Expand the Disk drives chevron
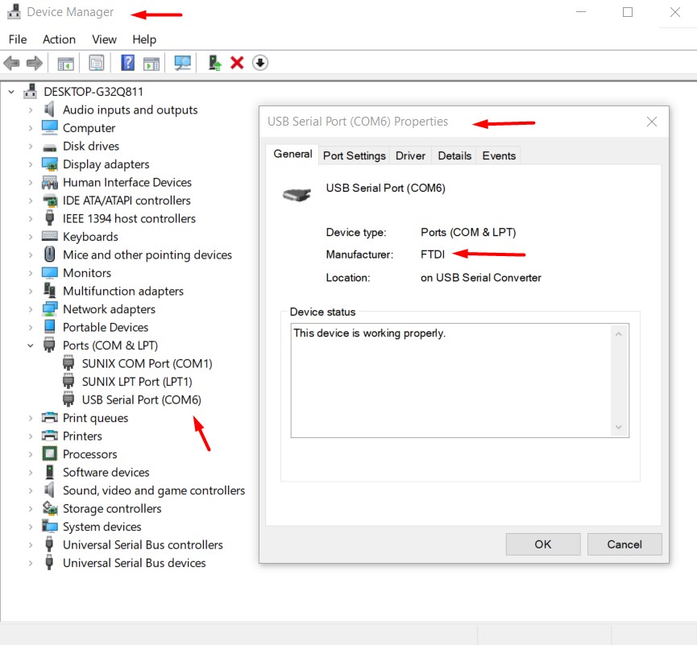 31,146
